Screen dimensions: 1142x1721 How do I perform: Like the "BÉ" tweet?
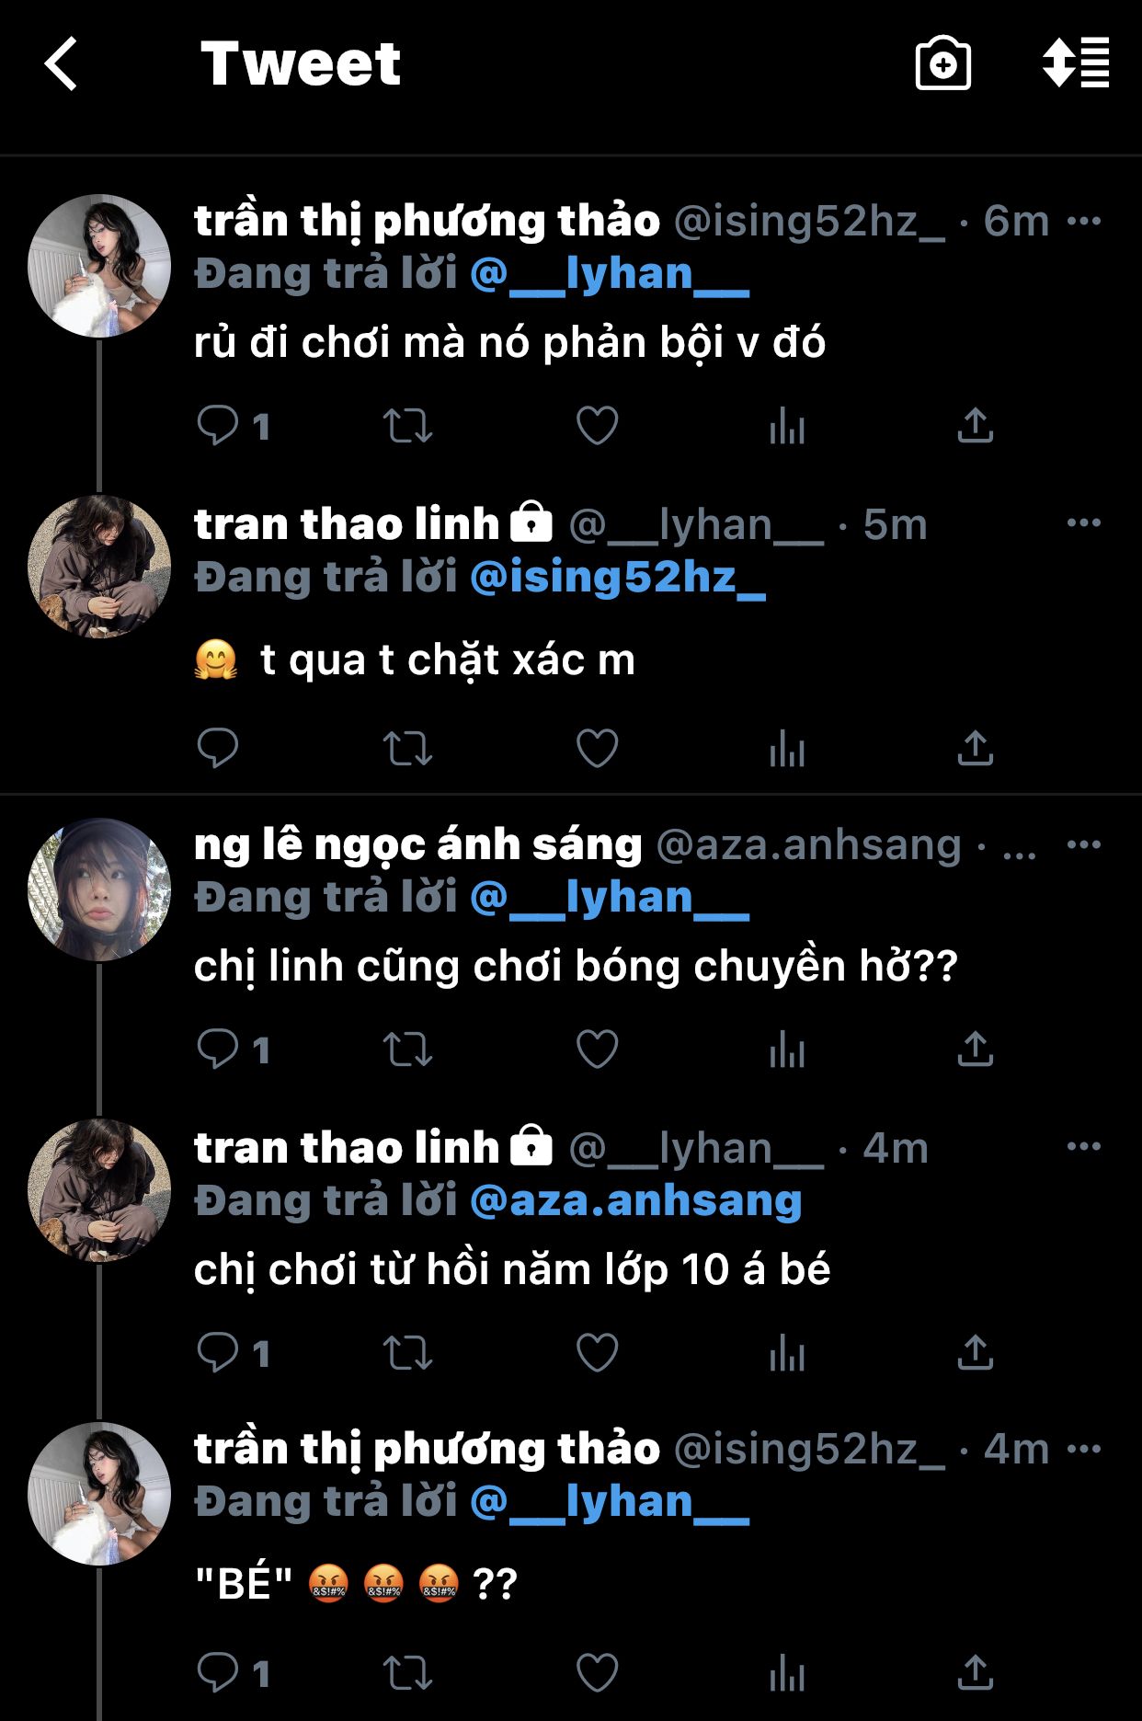click(x=597, y=1673)
